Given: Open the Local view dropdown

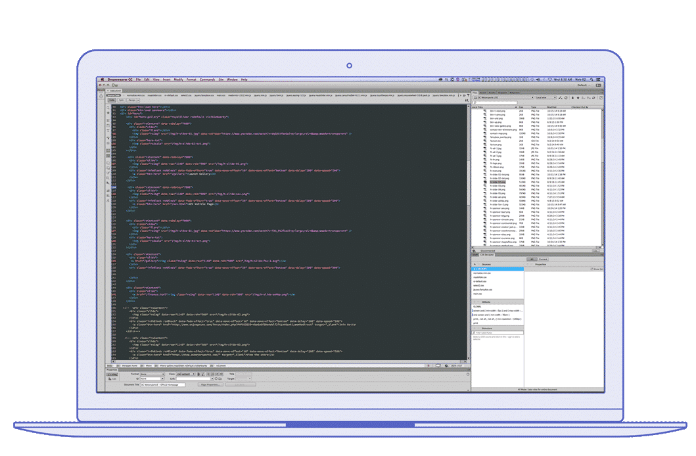Looking at the screenshot, I should click(x=545, y=98).
